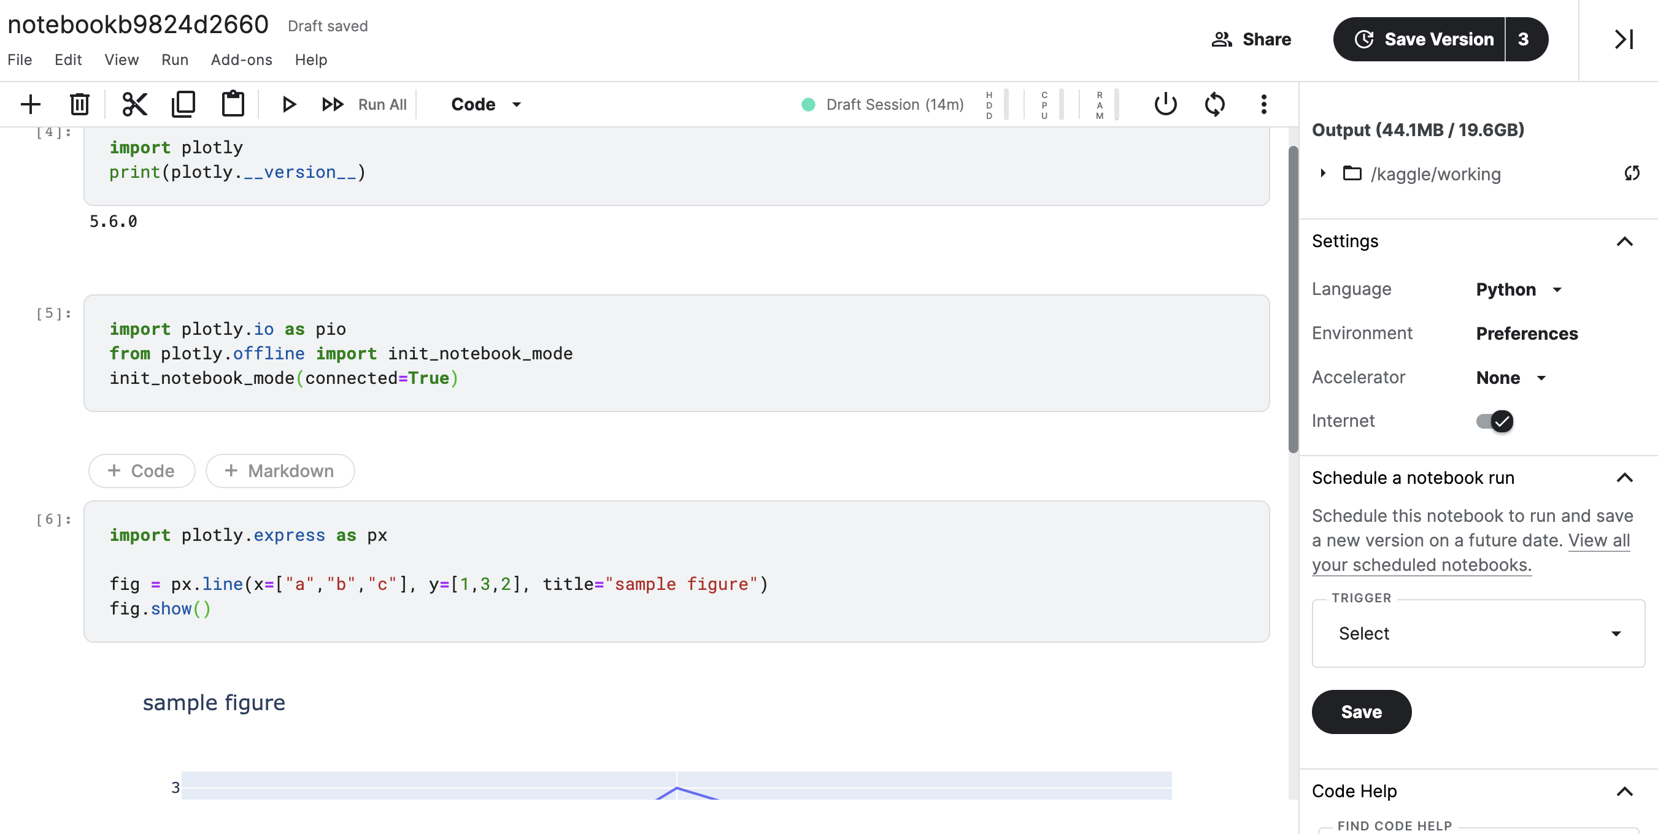
Task: Open the File menu
Action: point(19,60)
